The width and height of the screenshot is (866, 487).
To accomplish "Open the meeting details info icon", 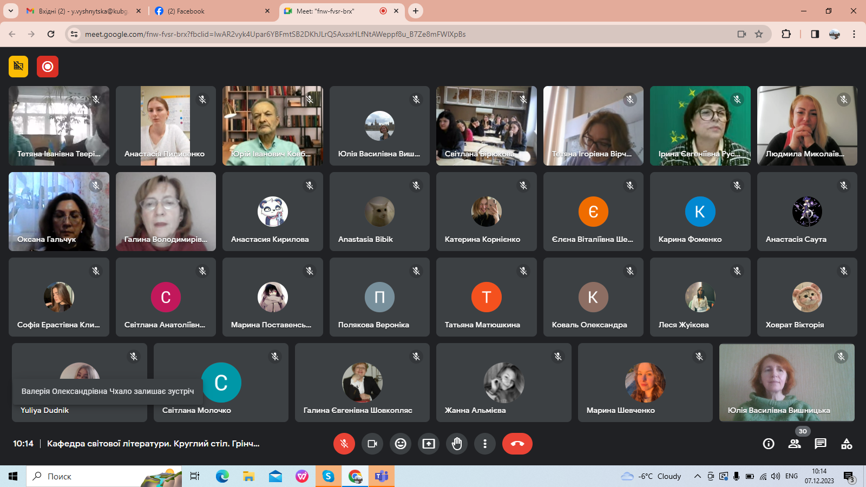I will (x=769, y=444).
